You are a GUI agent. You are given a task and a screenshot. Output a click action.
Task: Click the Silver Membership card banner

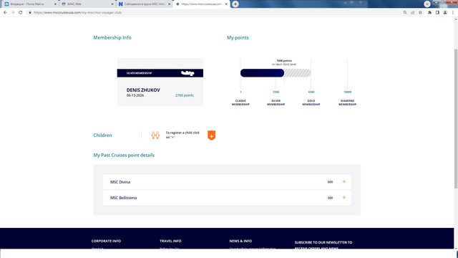click(160, 73)
